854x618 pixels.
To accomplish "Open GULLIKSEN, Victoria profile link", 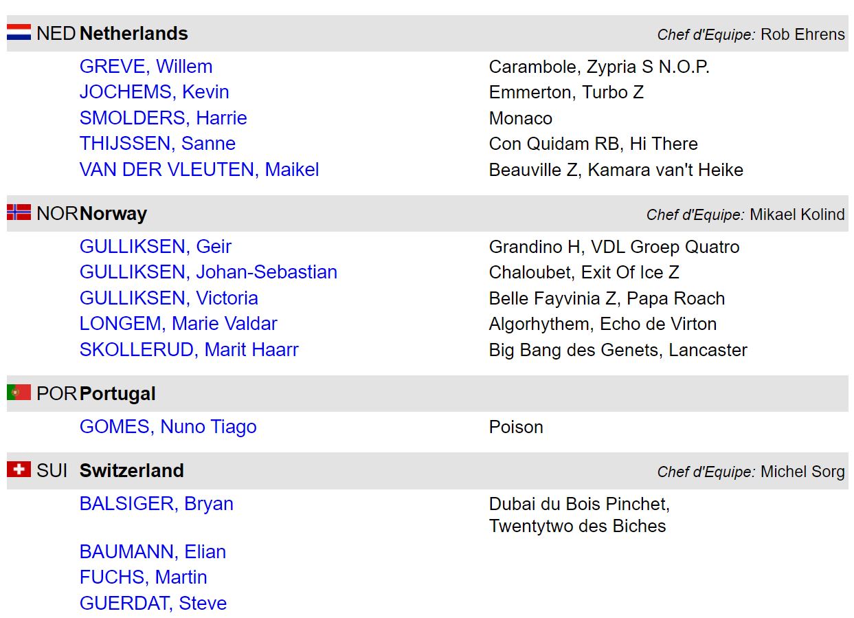I will click(168, 298).
